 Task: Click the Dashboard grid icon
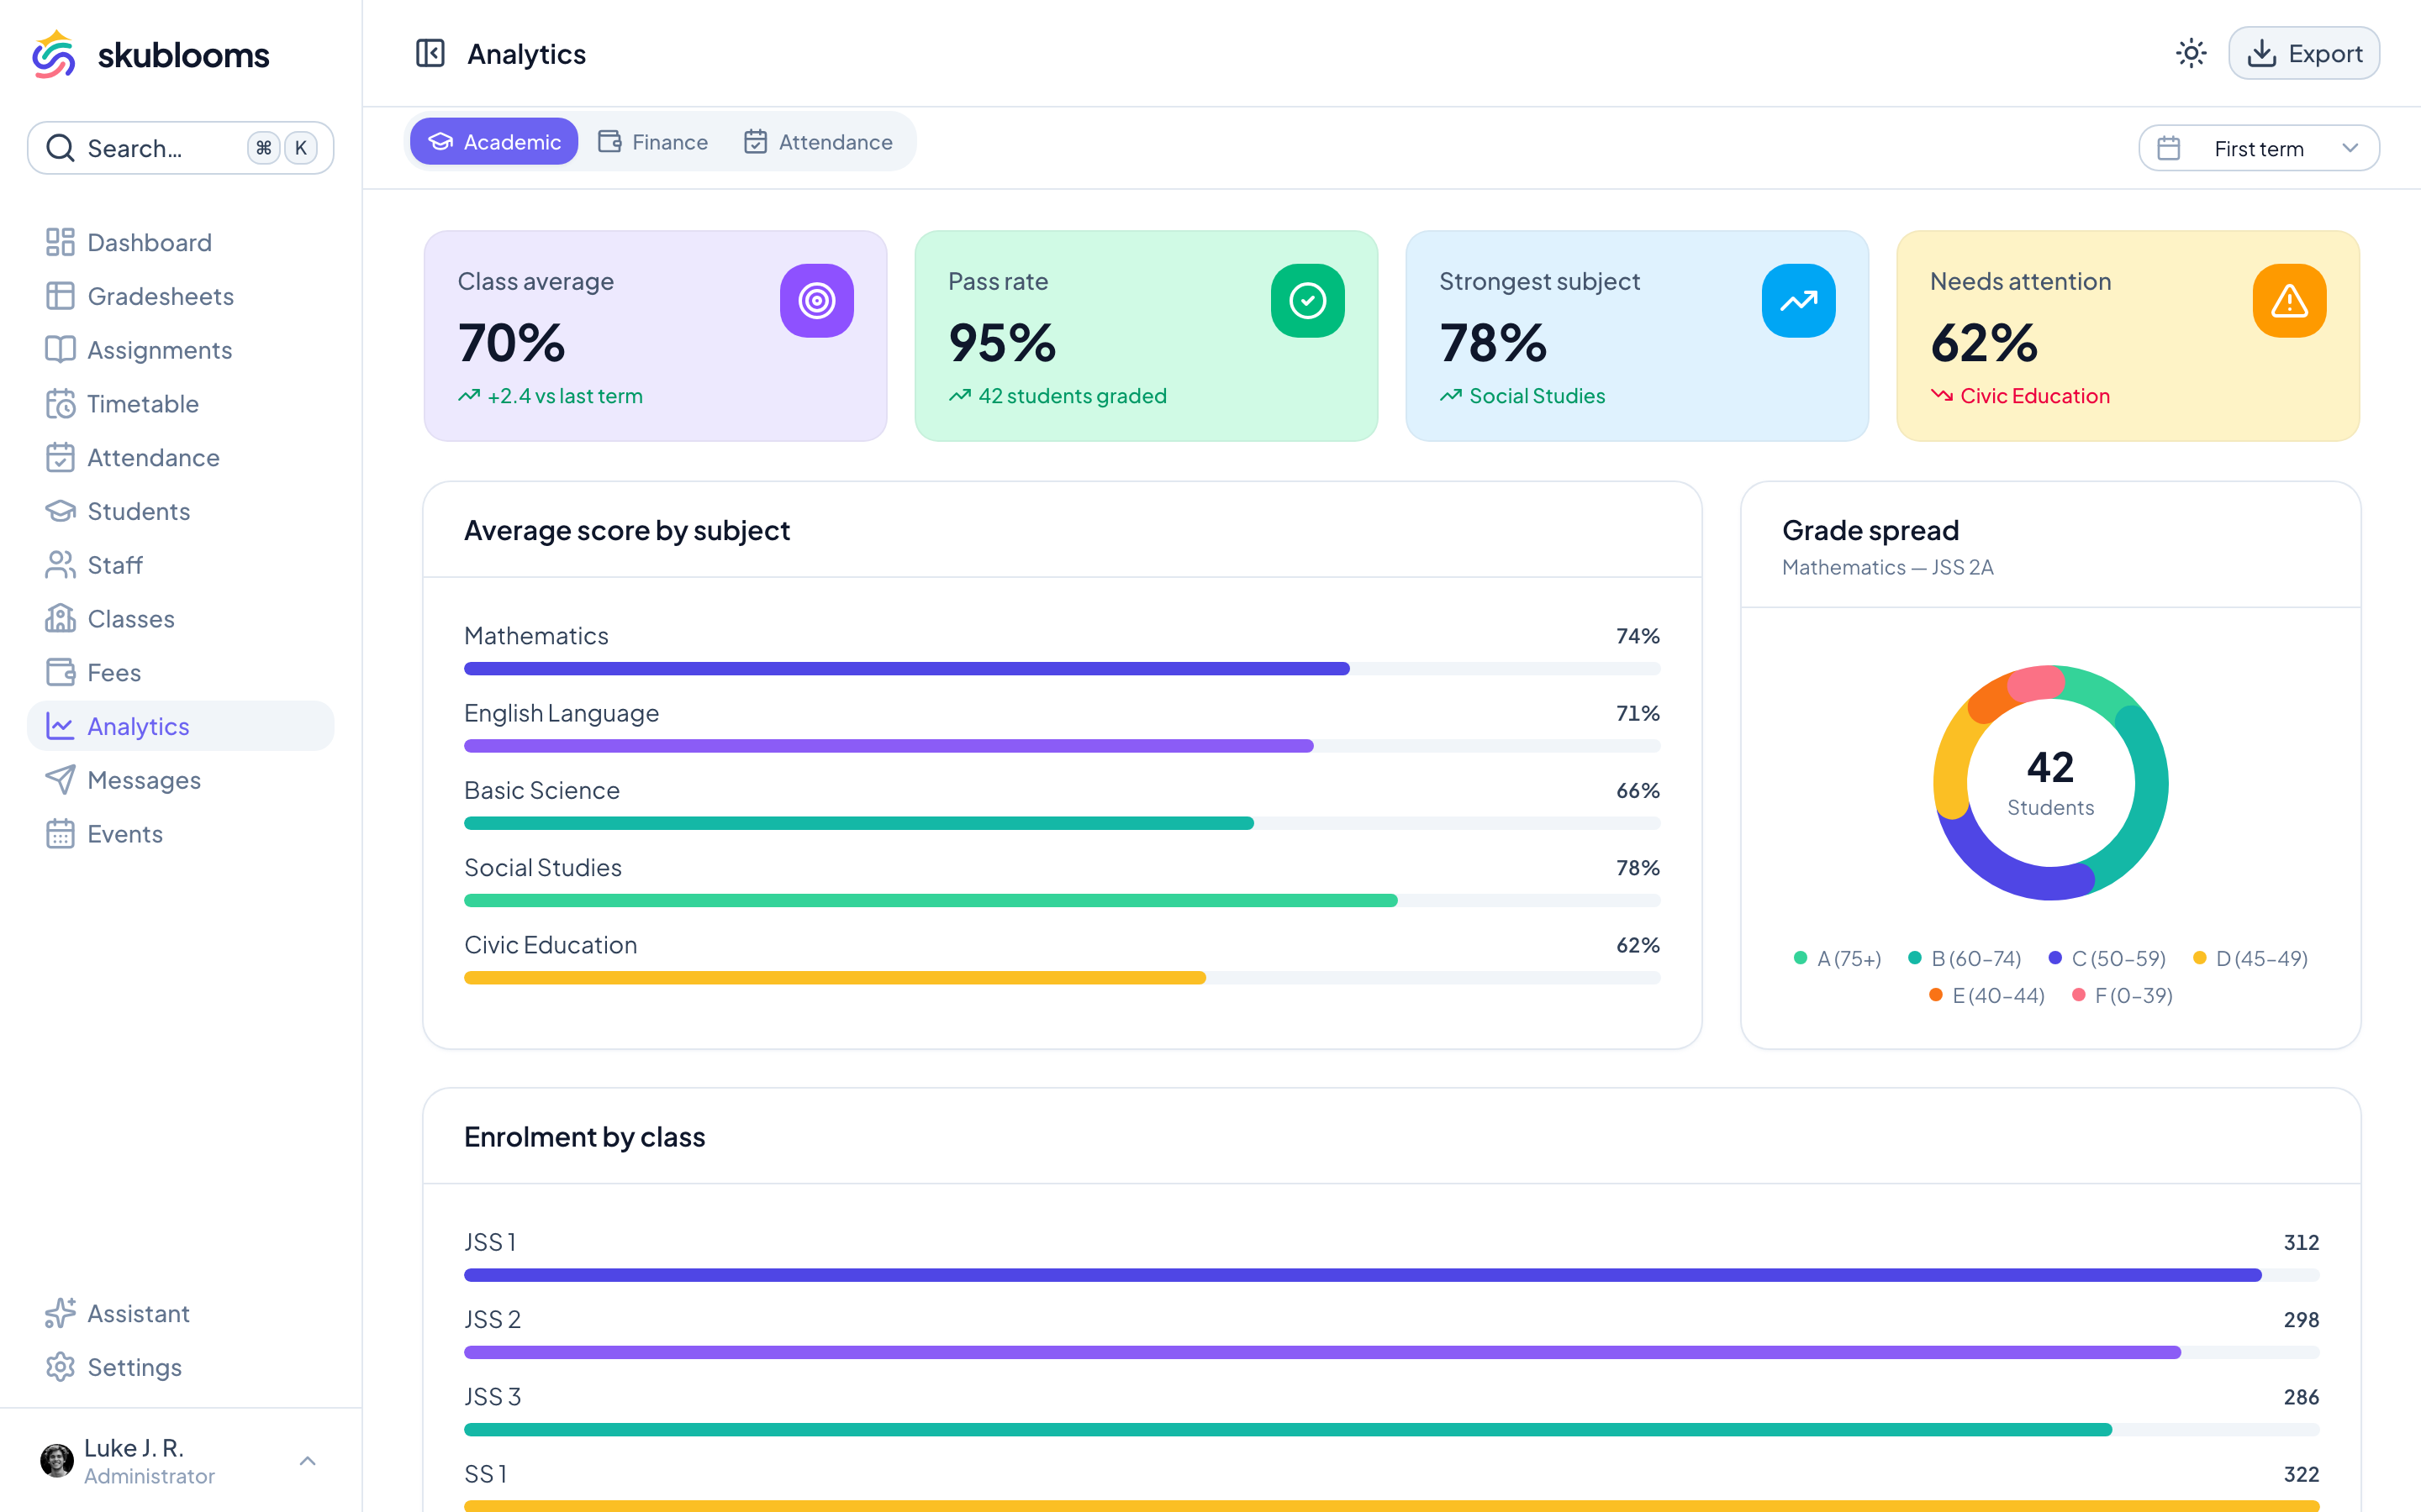[60, 242]
